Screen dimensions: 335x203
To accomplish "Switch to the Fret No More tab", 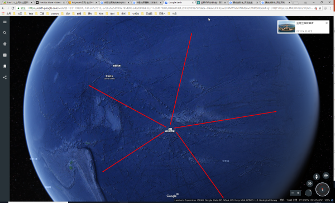I will [x=50, y=3].
